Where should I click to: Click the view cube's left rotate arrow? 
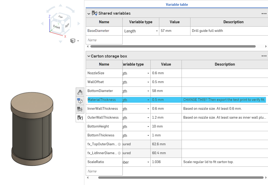pyautogui.click(x=42, y=24)
